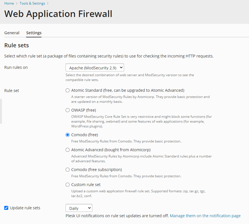Click the Update rule sets label
The width and height of the screenshot is (249, 224).
[25, 208]
